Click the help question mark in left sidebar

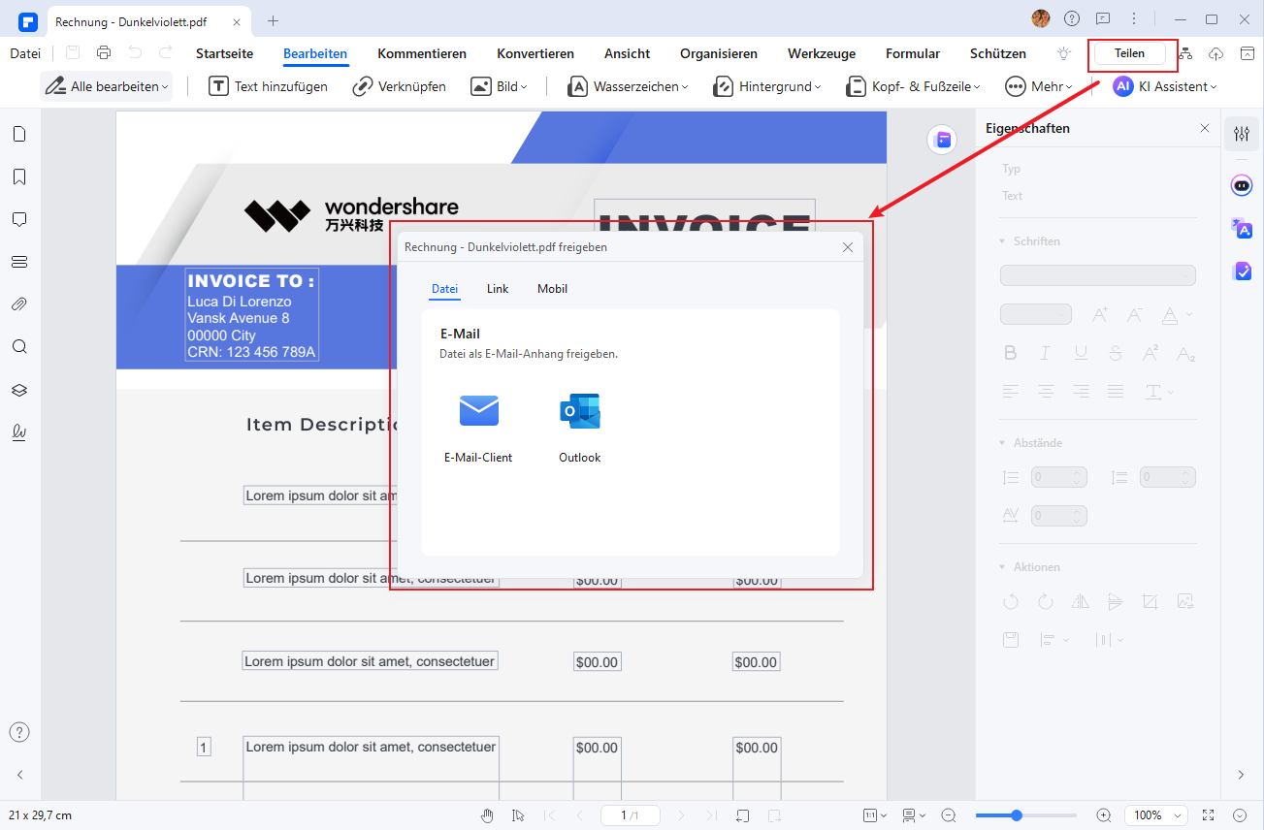pos(19,732)
